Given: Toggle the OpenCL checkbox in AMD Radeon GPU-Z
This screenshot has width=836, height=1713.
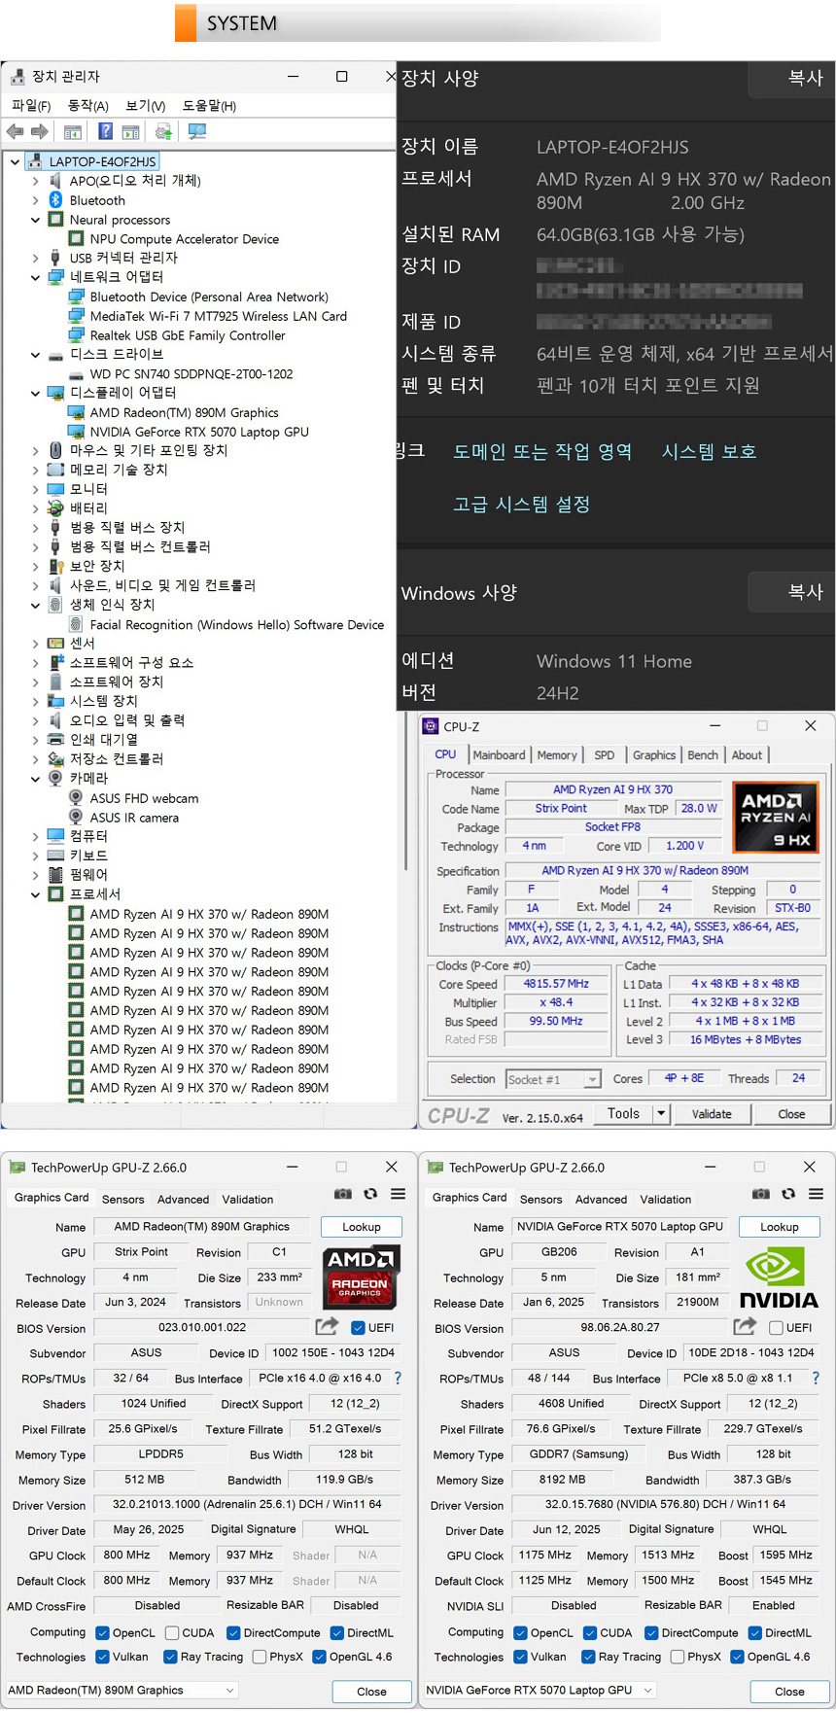Looking at the screenshot, I should click(102, 1633).
